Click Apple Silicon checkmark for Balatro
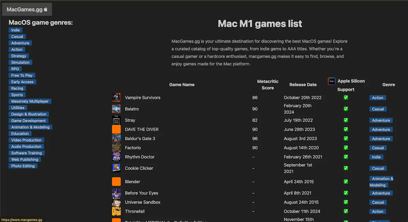 [346, 109]
